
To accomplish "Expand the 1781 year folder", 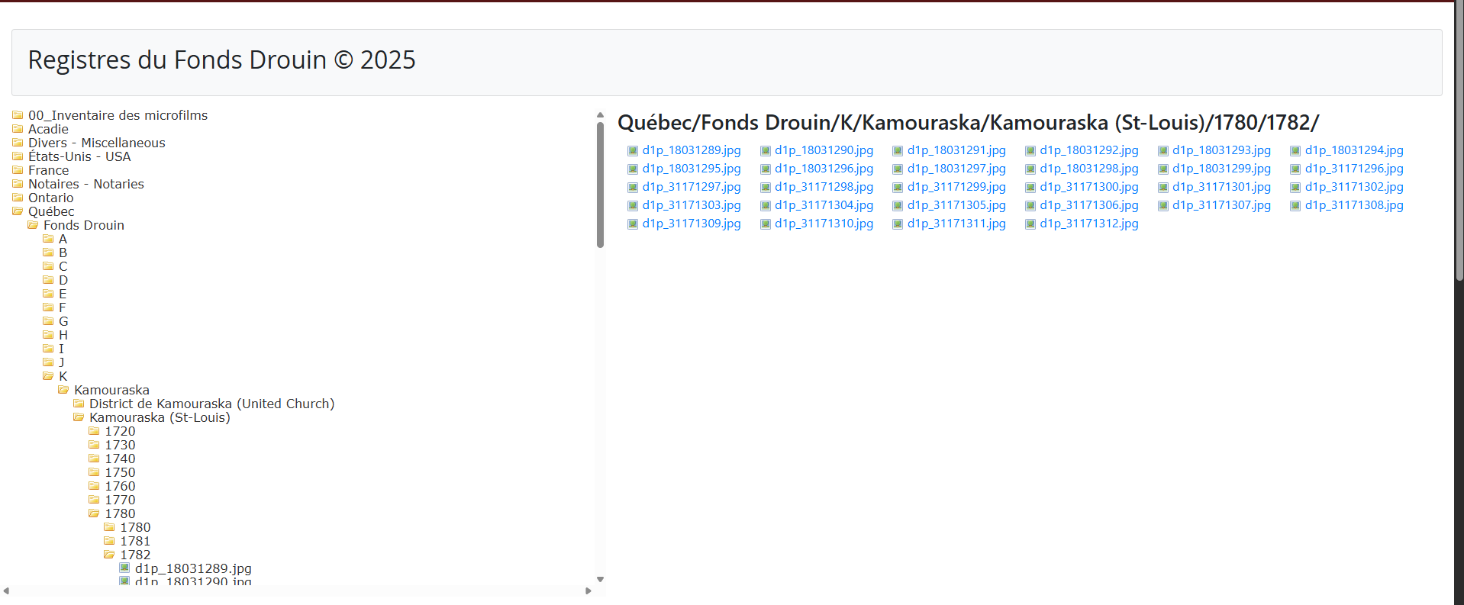I will click(135, 541).
